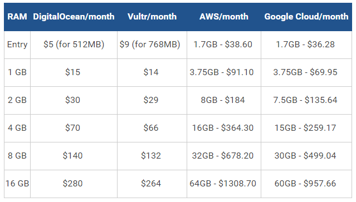This screenshot has width=356, height=202.
Task: Click the $5 (for 512MB) cell
Action: (74, 45)
